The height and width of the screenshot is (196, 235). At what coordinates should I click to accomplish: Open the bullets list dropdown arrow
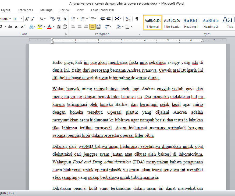(x=77, y=19)
